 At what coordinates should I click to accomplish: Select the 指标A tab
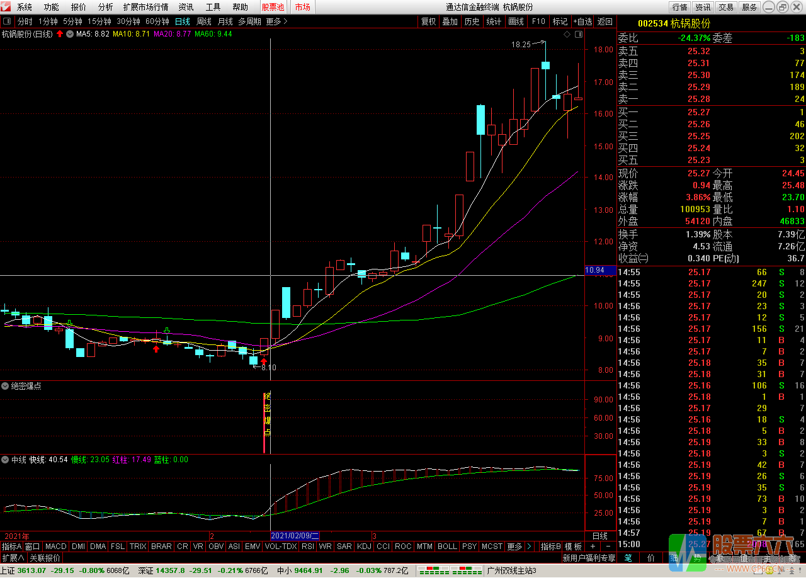(x=11, y=546)
